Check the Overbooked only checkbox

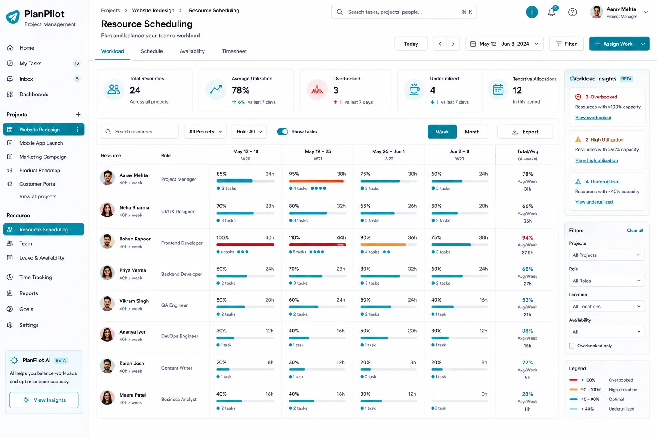(x=572, y=346)
